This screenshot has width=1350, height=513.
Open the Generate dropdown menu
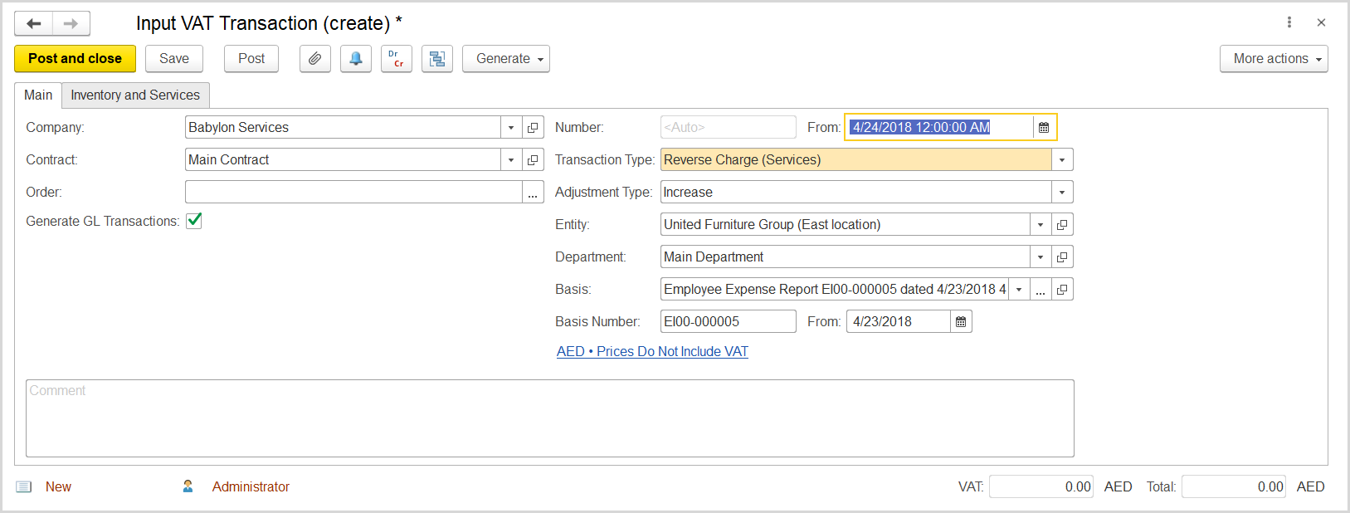(x=506, y=59)
